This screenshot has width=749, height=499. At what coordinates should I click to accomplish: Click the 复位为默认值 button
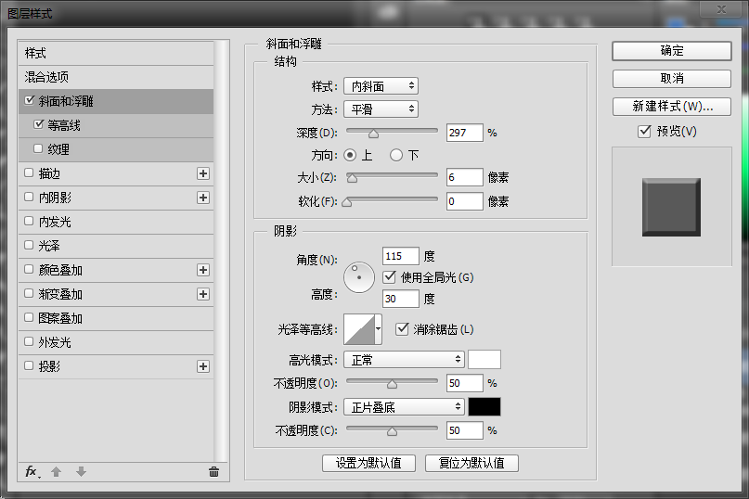(471, 463)
